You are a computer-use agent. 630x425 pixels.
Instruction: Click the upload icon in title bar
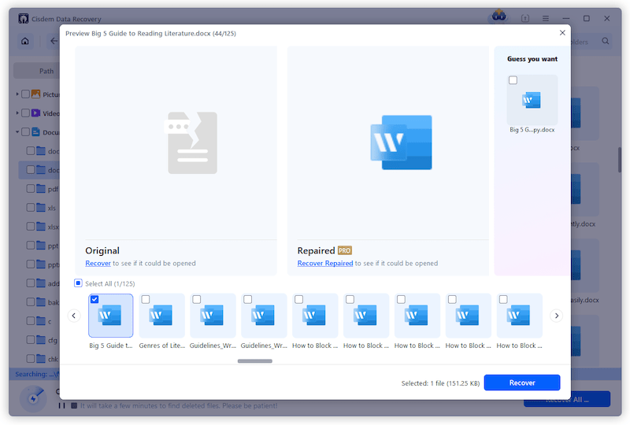coord(525,18)
